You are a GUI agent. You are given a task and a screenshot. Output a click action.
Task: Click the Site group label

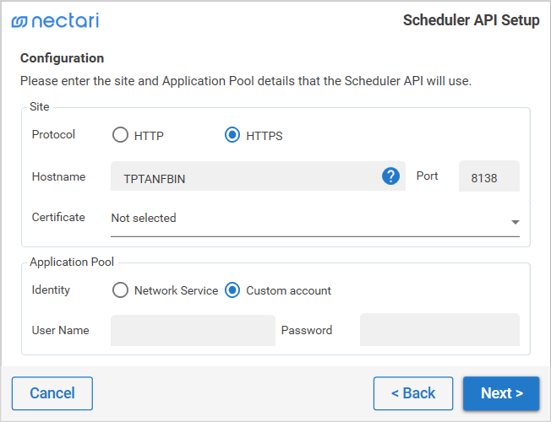[39, 107]
